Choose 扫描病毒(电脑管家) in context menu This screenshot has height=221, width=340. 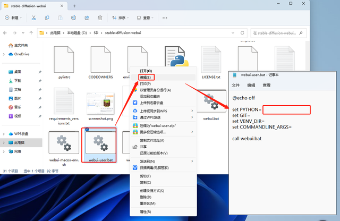coord(154,168)
